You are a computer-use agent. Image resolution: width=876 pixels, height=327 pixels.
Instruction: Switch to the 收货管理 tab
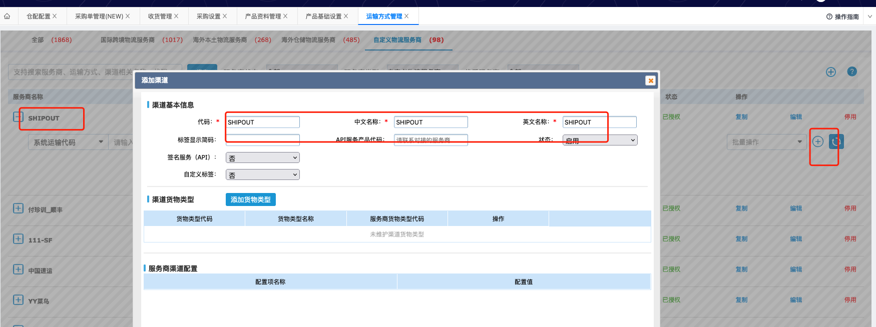point(160,16)
